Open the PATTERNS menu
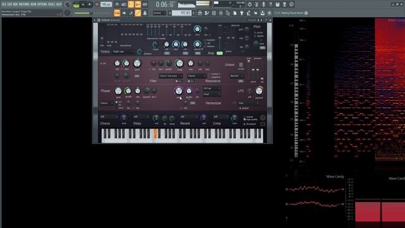This screenshot has height=228, width=405. coord(24,4)
